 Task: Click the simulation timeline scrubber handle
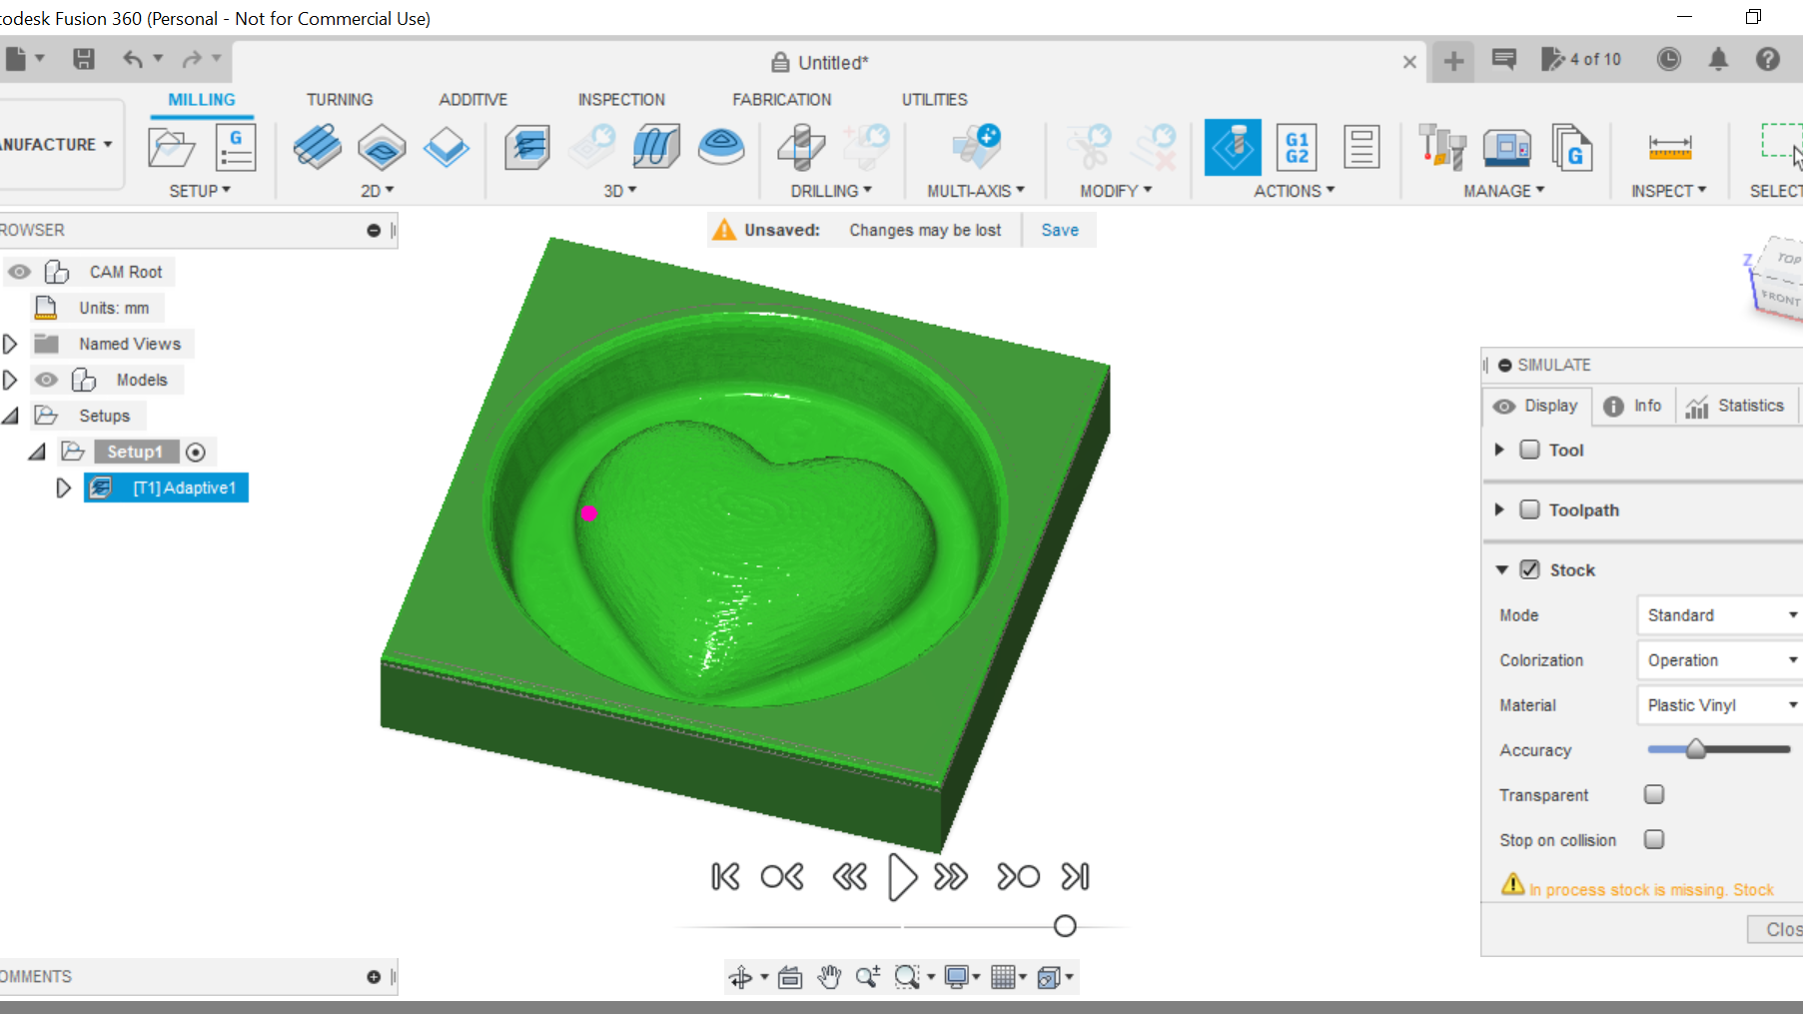coord(1065,926)
